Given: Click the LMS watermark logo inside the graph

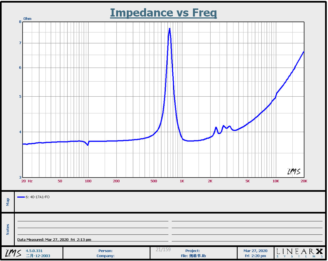Looking at the screenshot, I should pyautogui.click(x=294, y=171).
